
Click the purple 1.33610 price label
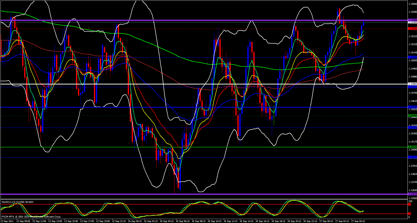pos(412,194)
